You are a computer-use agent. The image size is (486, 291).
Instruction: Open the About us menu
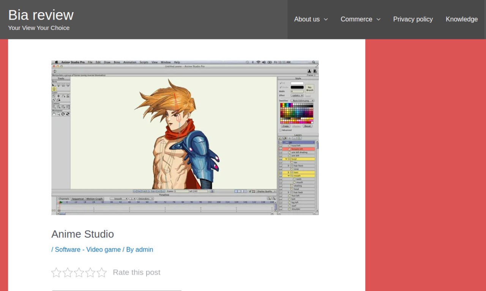coord(307,19)
